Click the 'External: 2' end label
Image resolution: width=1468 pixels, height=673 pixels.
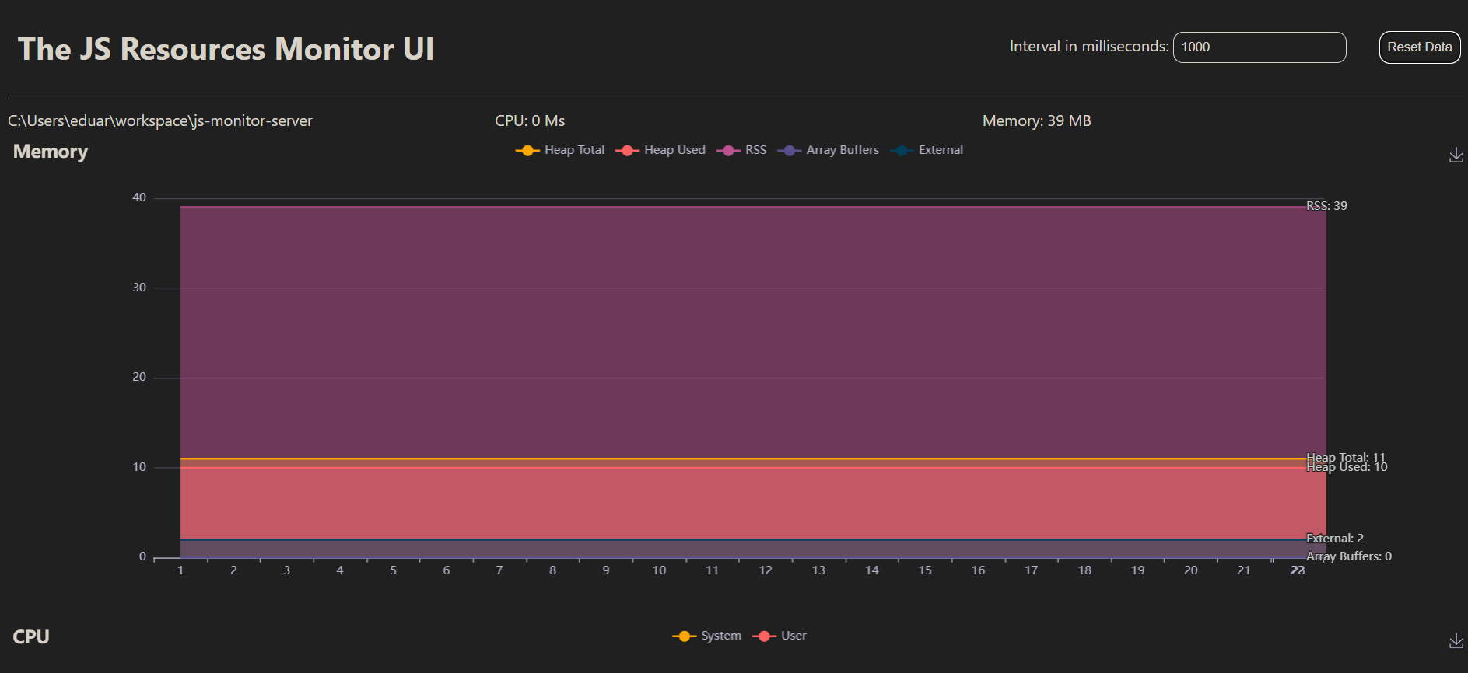point(1335,539)
